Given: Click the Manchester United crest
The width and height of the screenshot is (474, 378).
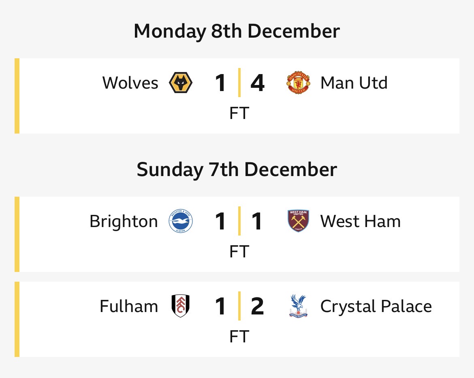Looking at the screenshot, I should click(298, 83).
